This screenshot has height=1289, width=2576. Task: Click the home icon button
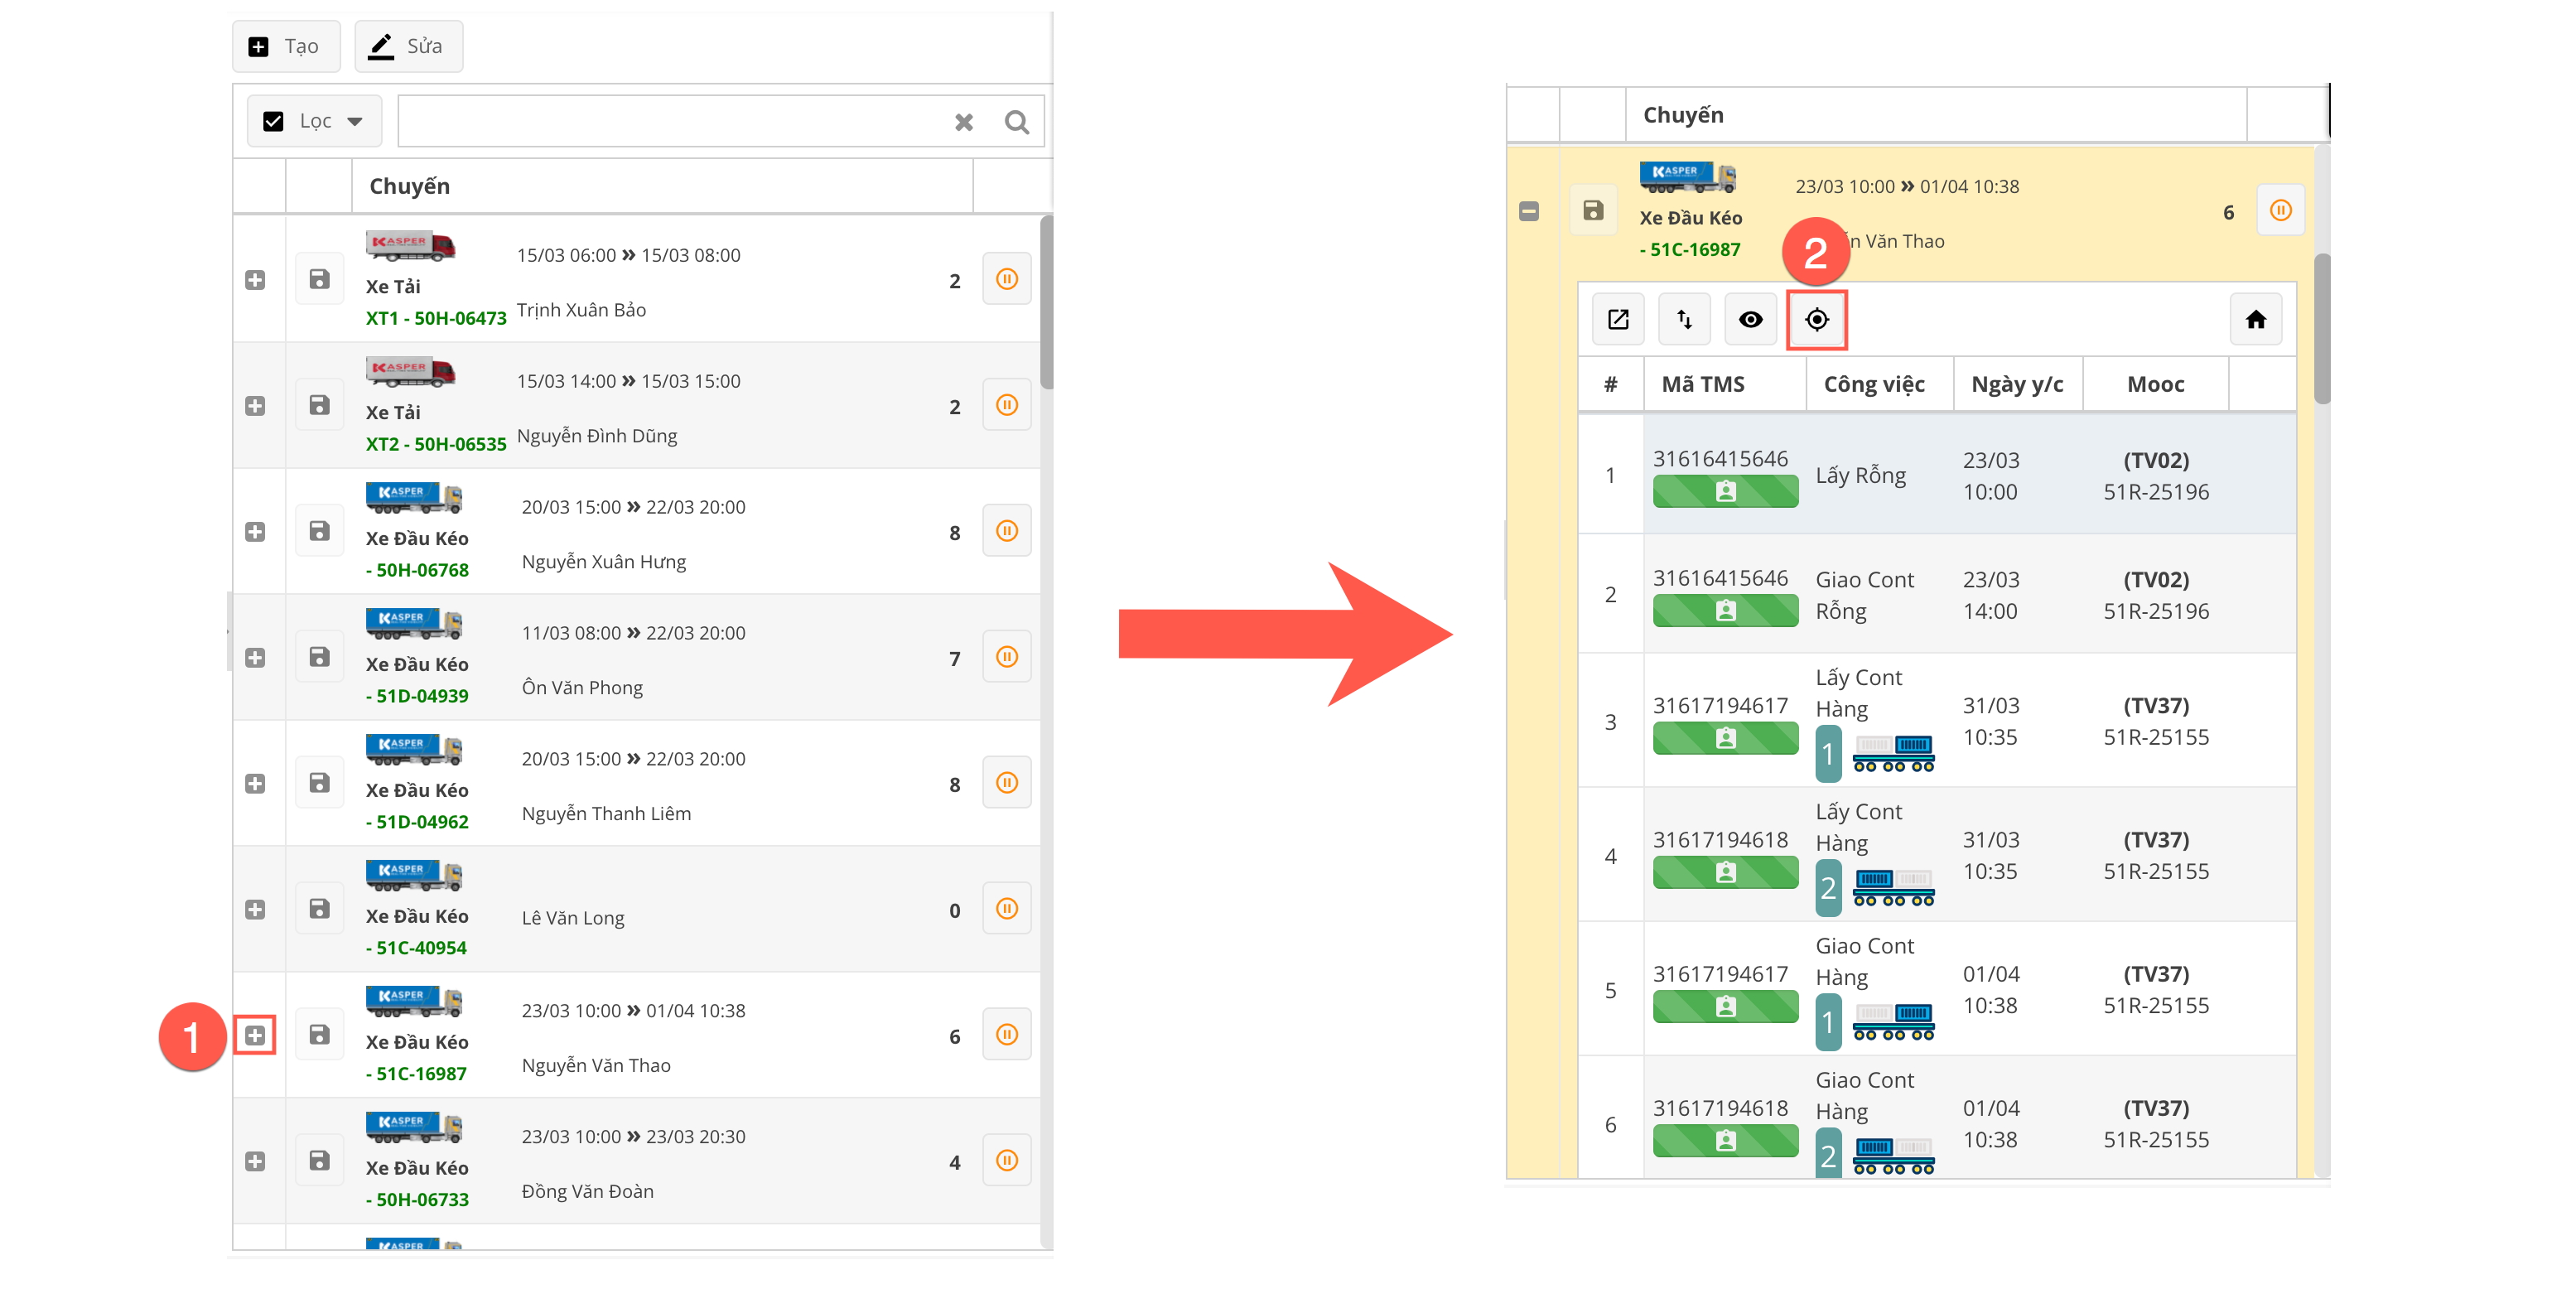(2255, 320)
